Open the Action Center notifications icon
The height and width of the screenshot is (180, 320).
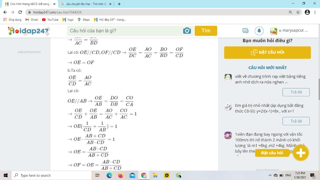coord(312,175)
